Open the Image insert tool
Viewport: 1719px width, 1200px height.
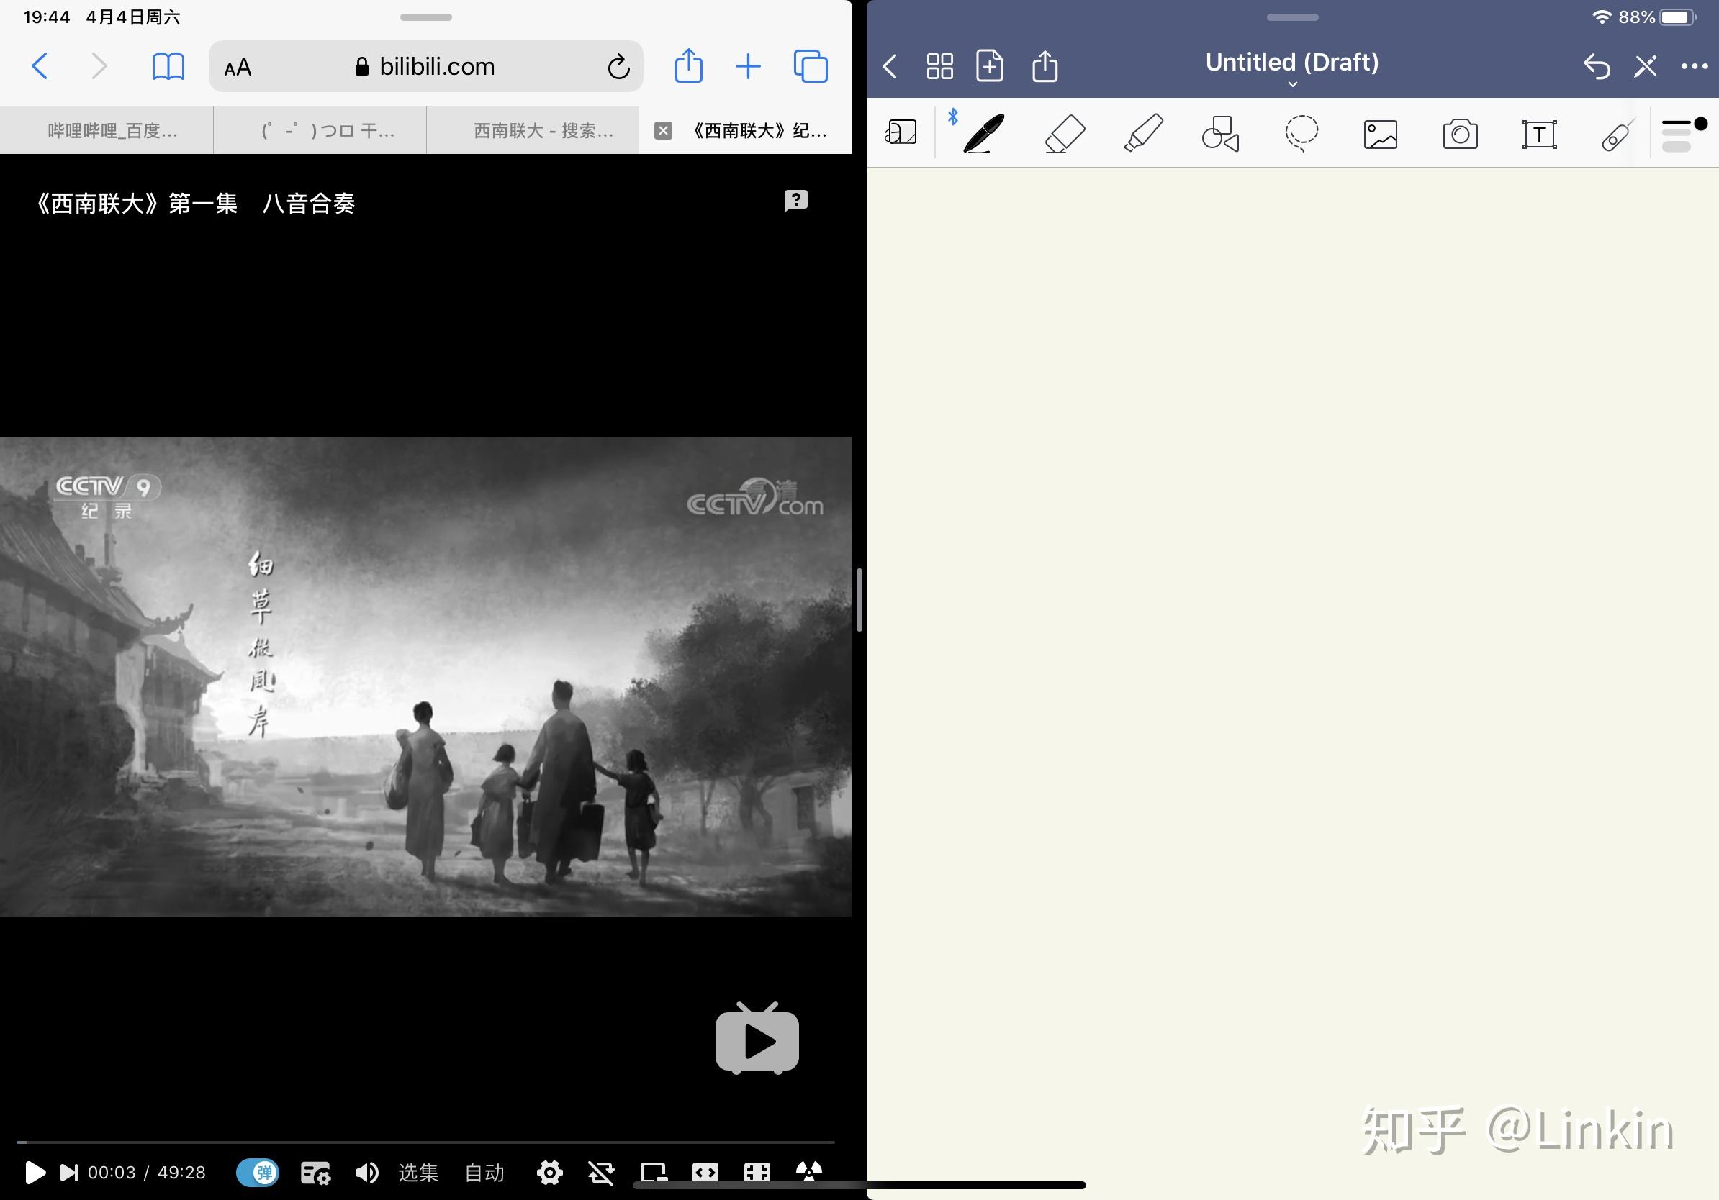click(x=1381, y=135)
